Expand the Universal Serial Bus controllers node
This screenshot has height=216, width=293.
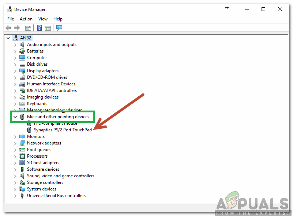pyautogui.click(x=15, y=196)
